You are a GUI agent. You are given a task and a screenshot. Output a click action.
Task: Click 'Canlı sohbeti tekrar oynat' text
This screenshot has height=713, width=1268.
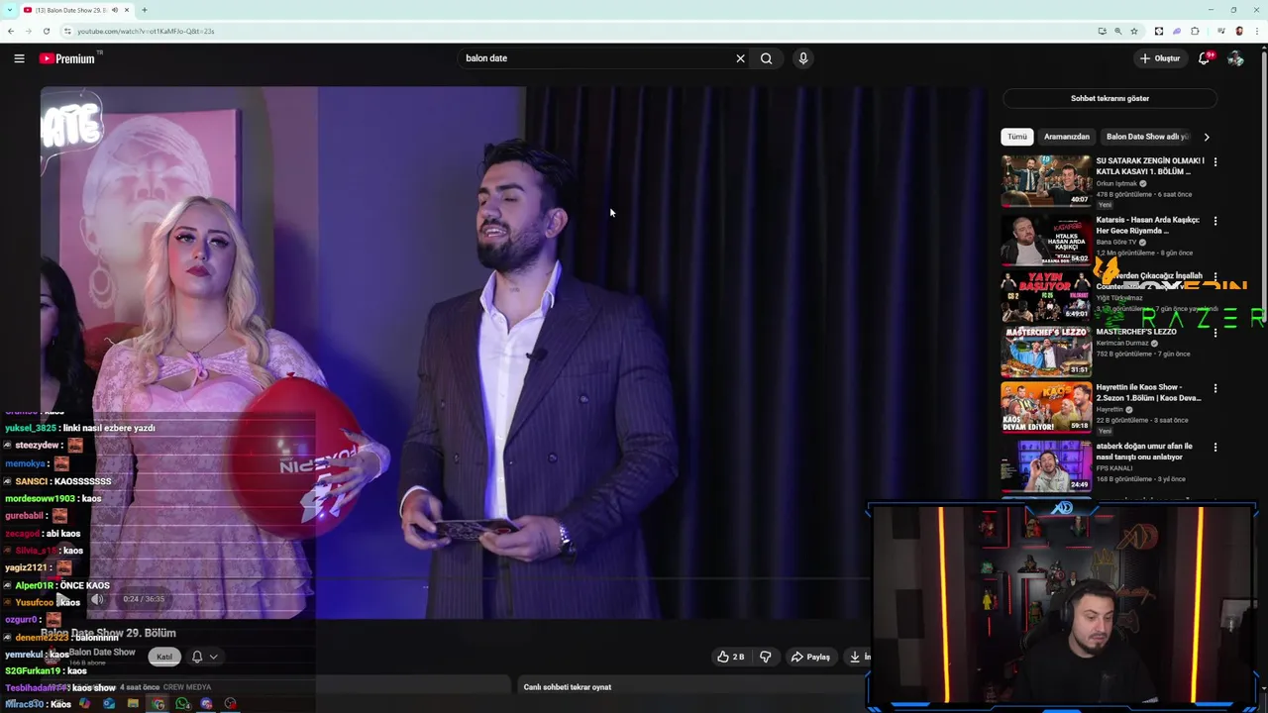pos(568,687)
